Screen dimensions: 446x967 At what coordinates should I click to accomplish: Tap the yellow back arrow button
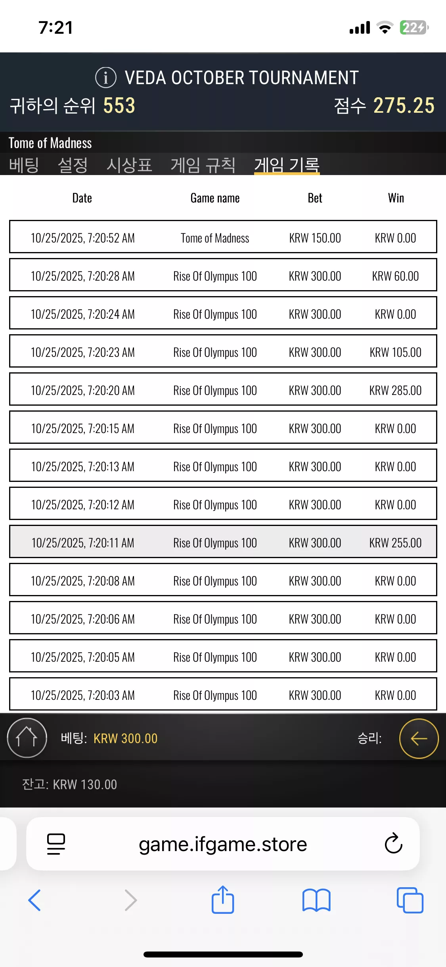pyautogui.click(x=419, y=738)
